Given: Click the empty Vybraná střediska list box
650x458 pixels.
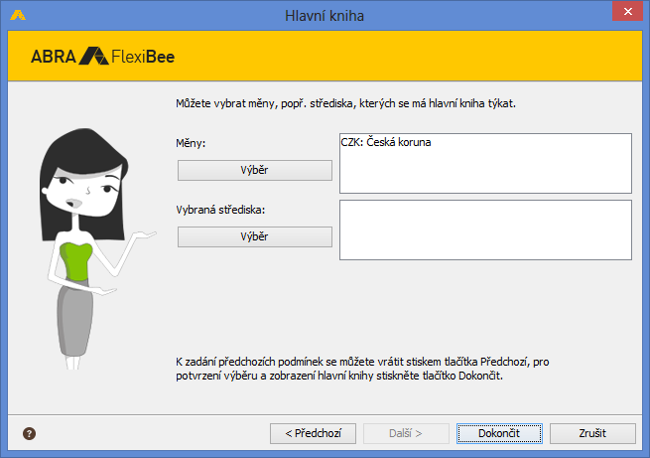Looking at the screenshot, I should pos(485,229).
